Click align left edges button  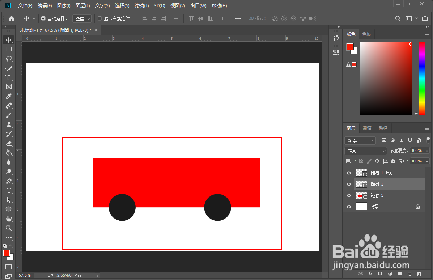coord(145,18)
